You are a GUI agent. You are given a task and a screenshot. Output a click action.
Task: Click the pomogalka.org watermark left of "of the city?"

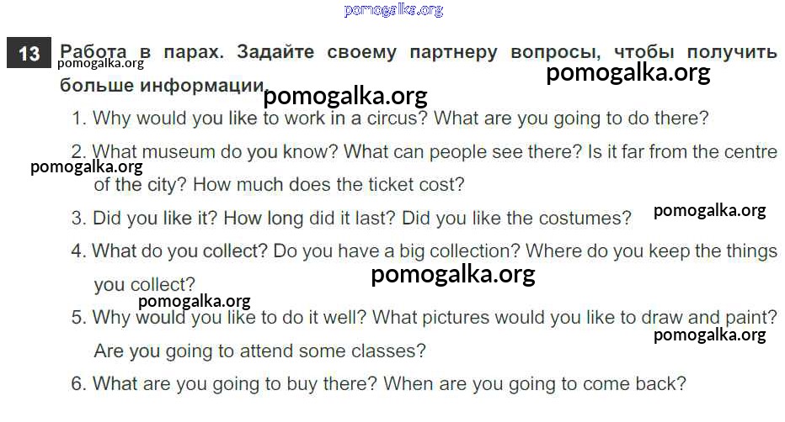point(86,166)
